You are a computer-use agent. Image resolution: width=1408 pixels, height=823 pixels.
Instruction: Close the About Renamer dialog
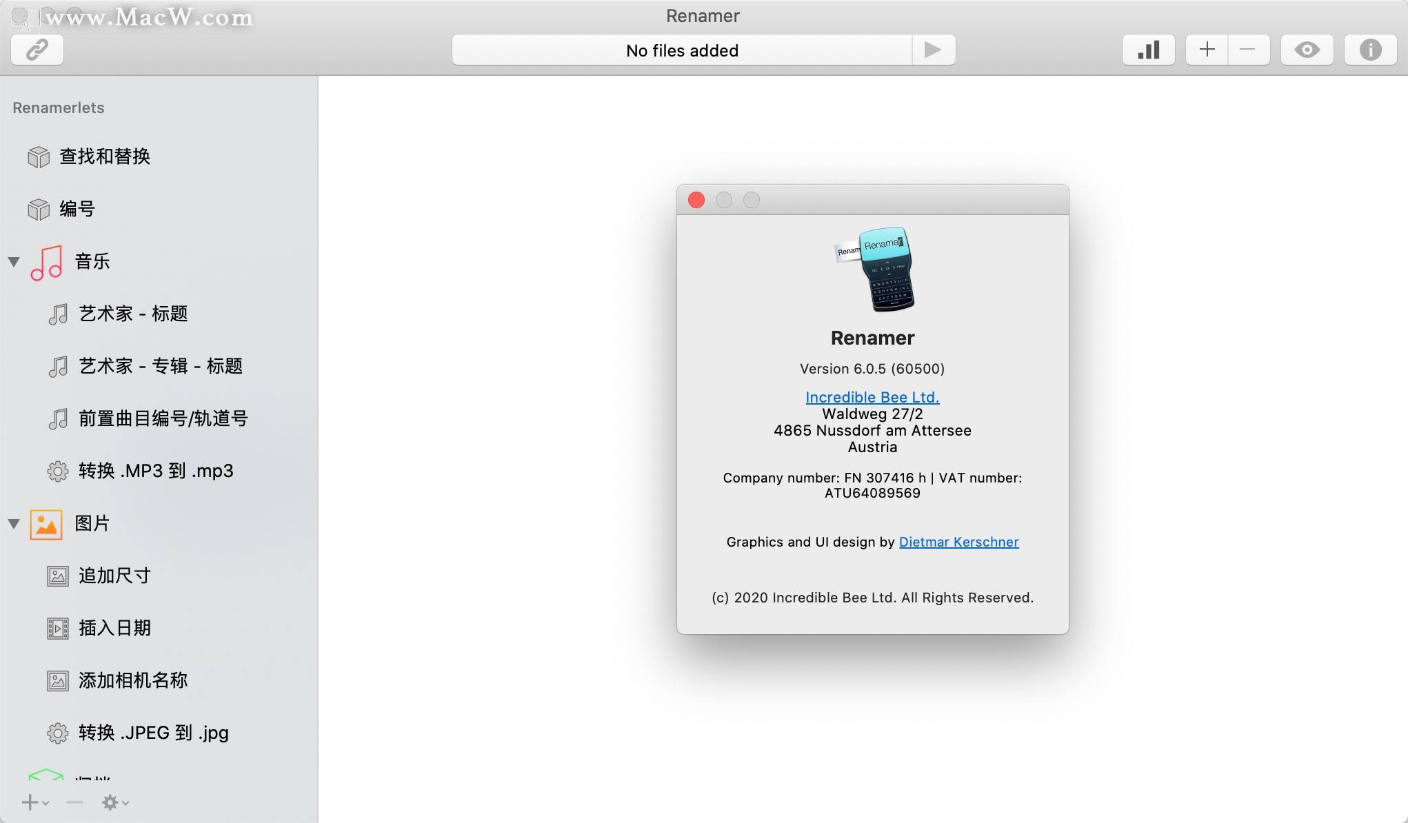point(696,200)
